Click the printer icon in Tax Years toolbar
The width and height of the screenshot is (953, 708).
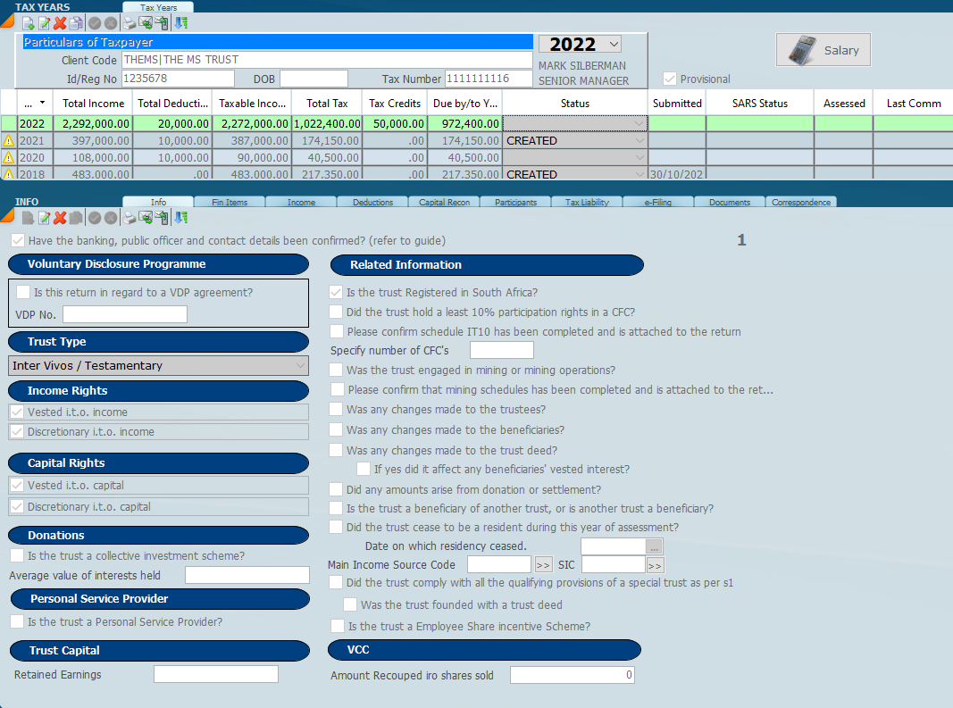pos(130,23)
